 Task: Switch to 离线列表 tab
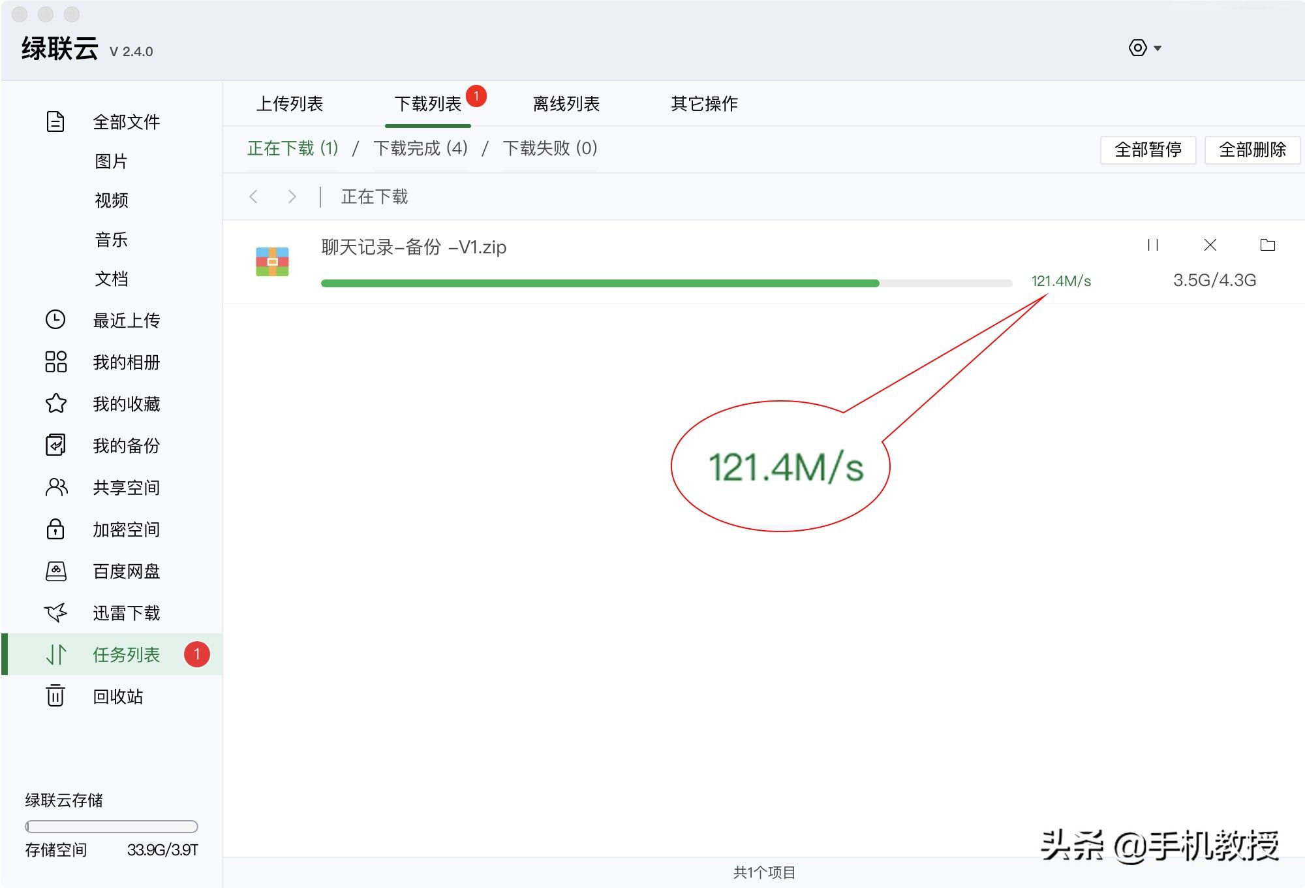click(566, 104)
